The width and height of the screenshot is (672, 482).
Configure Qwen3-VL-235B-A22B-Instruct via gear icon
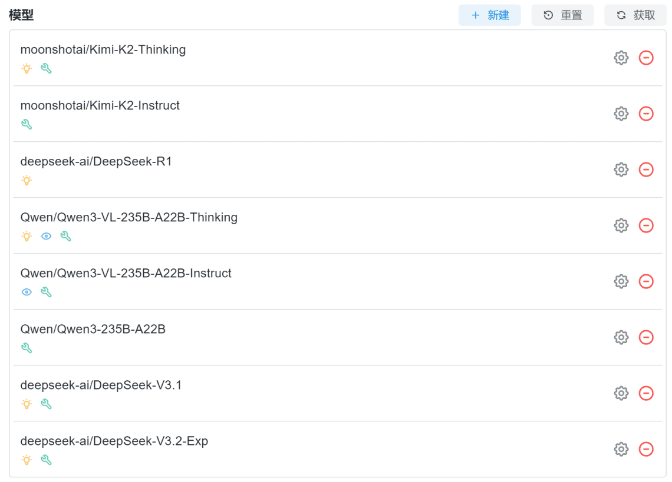point(621,281)
